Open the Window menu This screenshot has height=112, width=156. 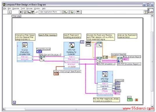37,8
